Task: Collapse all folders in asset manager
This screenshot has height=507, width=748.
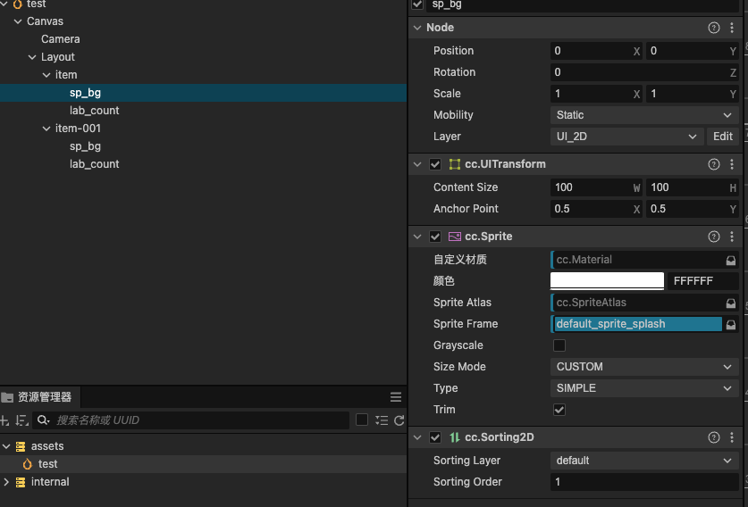Action: click(x=382, y=420)
